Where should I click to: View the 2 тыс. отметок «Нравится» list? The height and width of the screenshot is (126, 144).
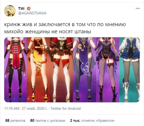tap(92, 120)
